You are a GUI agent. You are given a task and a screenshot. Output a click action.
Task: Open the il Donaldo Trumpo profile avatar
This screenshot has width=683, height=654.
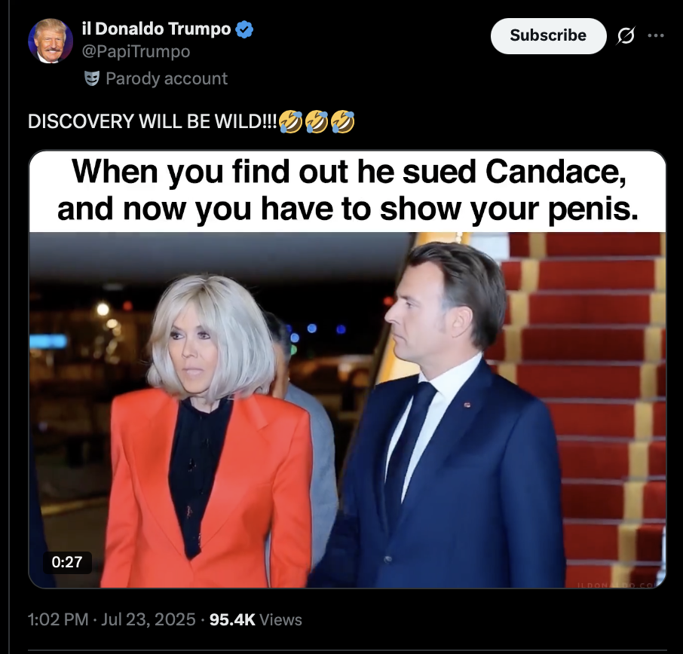50,41
